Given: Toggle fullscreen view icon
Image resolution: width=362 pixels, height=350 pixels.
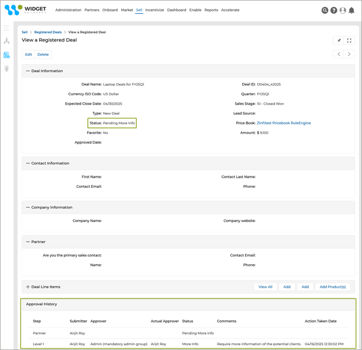Looking at the screenshot, I should (x=349, y=41).
